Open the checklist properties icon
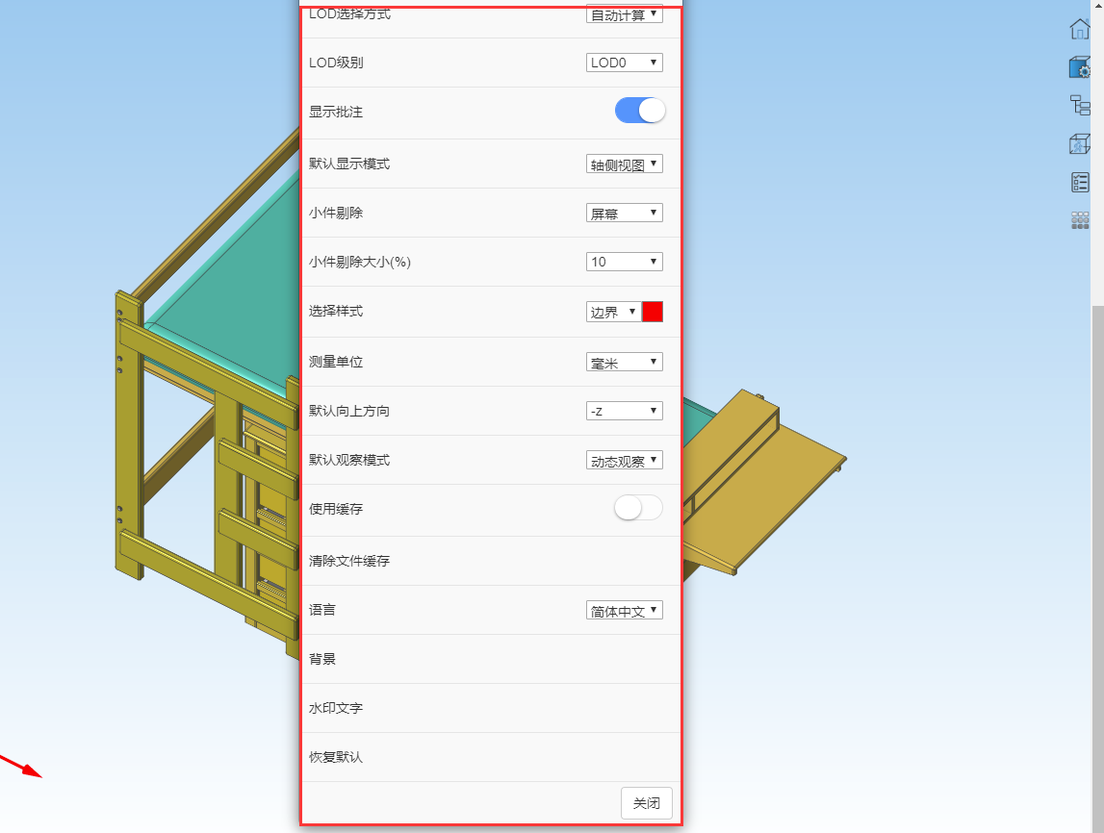 [x=1080, y=183]
